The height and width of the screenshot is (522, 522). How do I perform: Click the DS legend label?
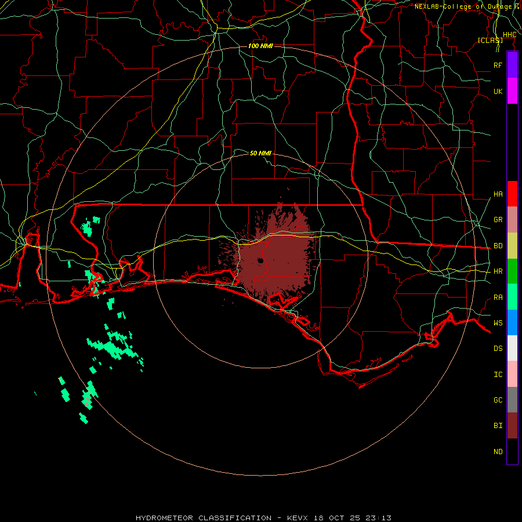[x=498, y=349]
